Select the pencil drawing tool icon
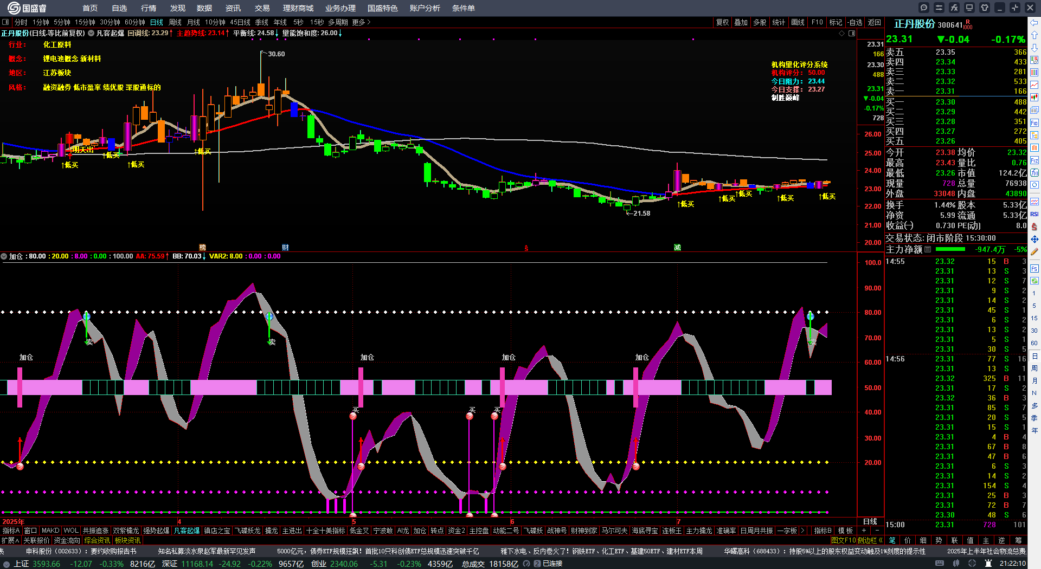1041x569 pixels. coord(1034,251)
